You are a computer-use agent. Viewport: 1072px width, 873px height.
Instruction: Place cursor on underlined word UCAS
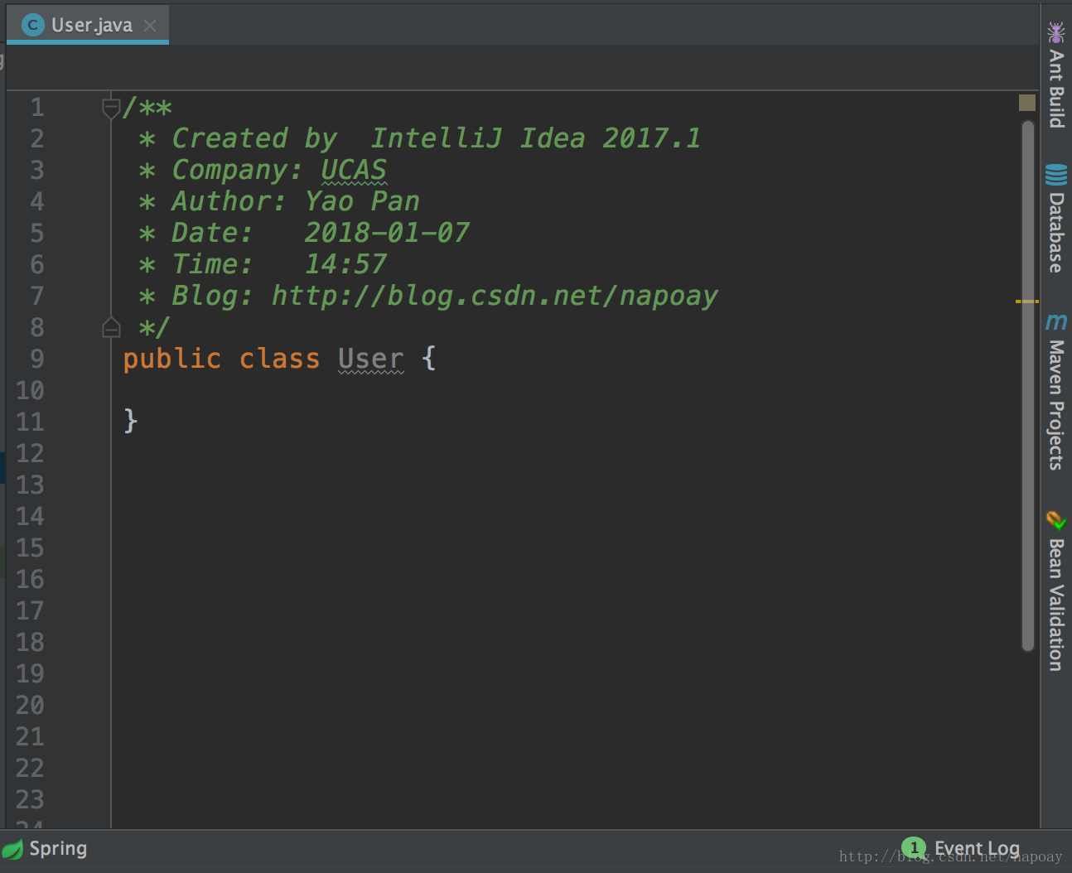pos(354,170)
